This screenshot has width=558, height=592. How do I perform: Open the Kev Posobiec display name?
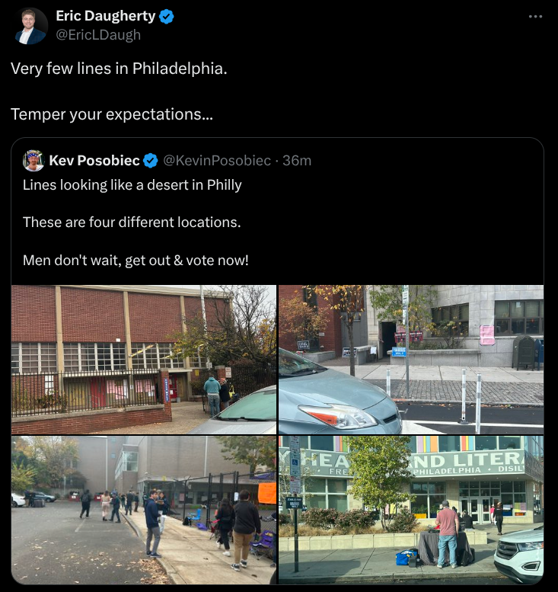94,161
